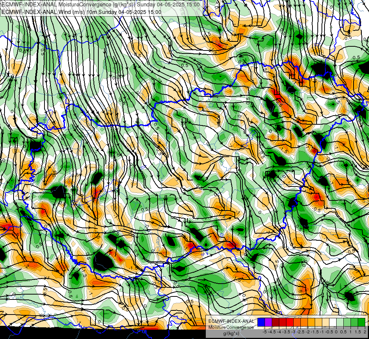Click the 'g/(kg*s)' unit label in legend
This screenshot has height=339, width=369.
(x=231, y=334)
